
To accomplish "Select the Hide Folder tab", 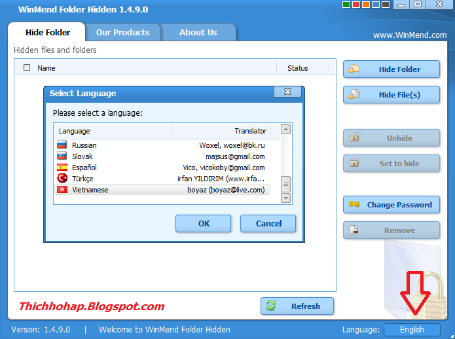I will (x=48, y=32).
